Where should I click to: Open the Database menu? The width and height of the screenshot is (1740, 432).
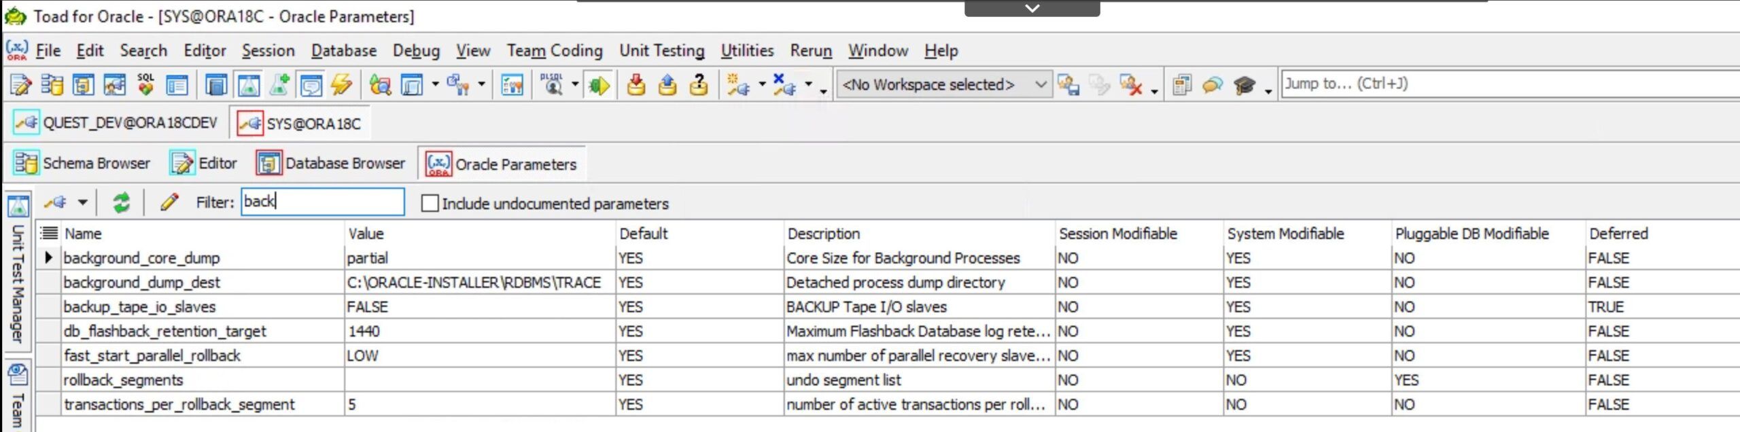[x=344, y=51]
